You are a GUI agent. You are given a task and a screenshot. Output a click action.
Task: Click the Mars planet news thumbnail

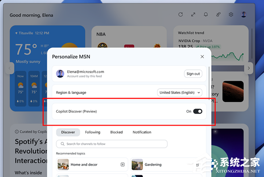click(x=233, y=91)
